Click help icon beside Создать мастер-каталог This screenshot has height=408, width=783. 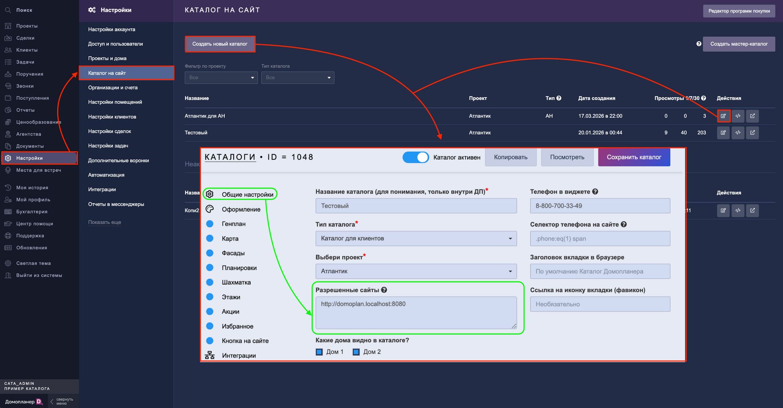[699, 44]
